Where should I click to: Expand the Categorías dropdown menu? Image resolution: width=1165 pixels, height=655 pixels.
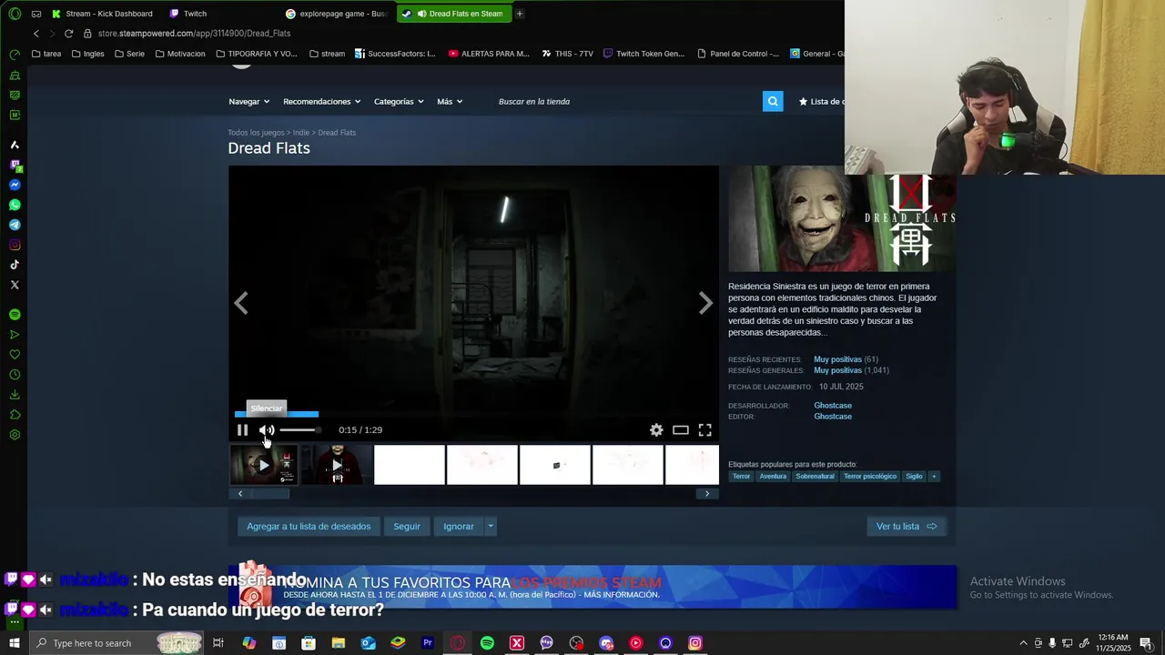pos(399,101)
